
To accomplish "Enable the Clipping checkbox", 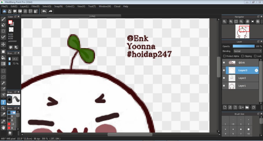I will (242, 56).
